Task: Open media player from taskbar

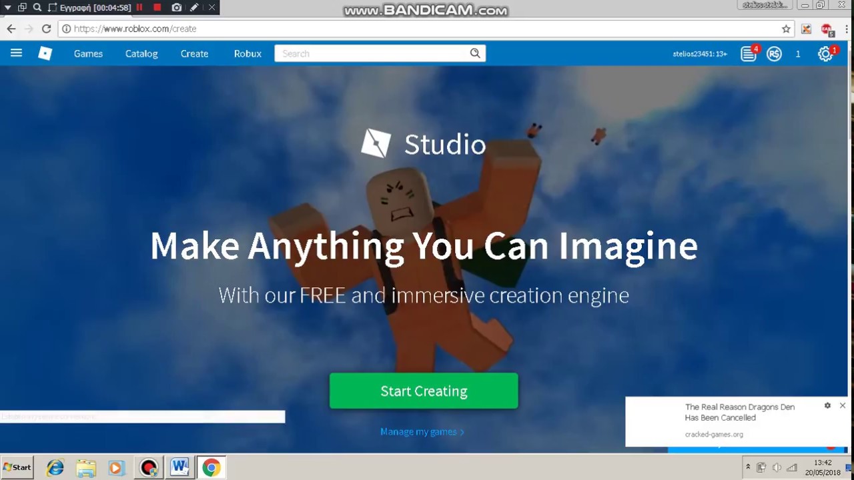Action: (115, 468)
